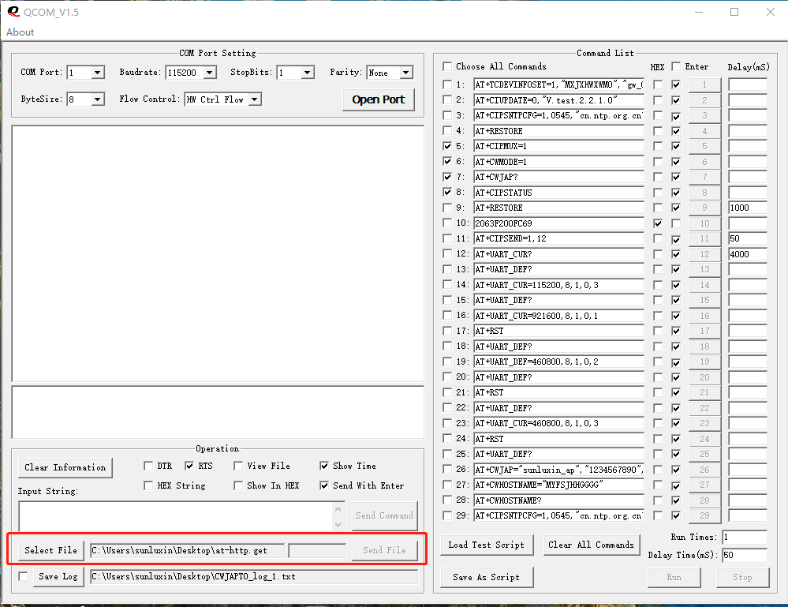Check the selection box for command 26

pos(447,469)
